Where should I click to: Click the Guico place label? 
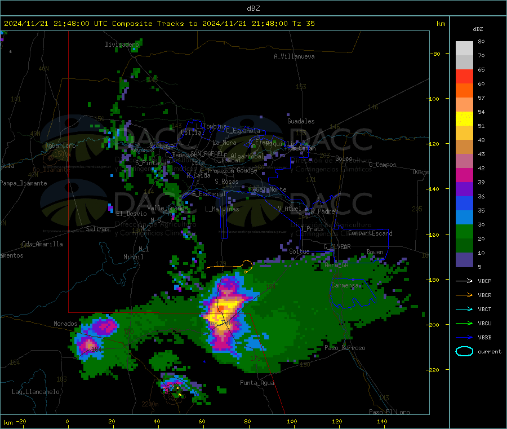tap(344, 158)
